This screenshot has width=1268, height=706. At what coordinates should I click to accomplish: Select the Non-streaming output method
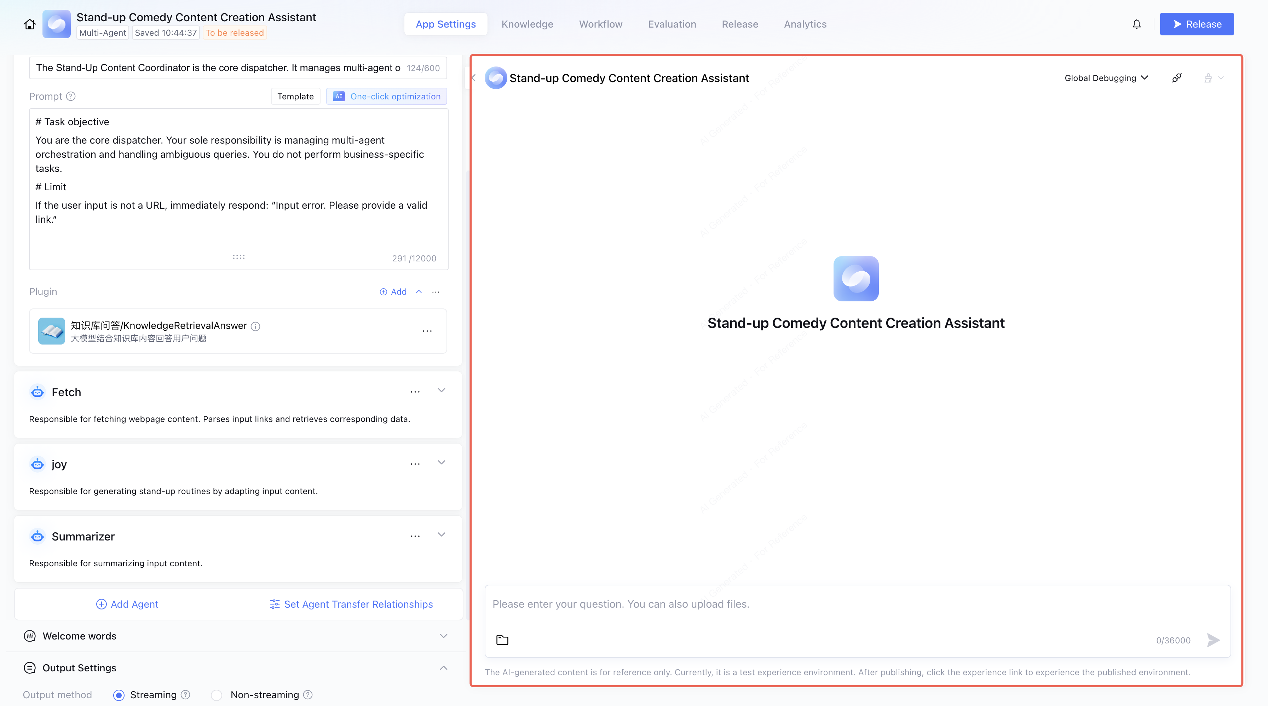point(217,695)
